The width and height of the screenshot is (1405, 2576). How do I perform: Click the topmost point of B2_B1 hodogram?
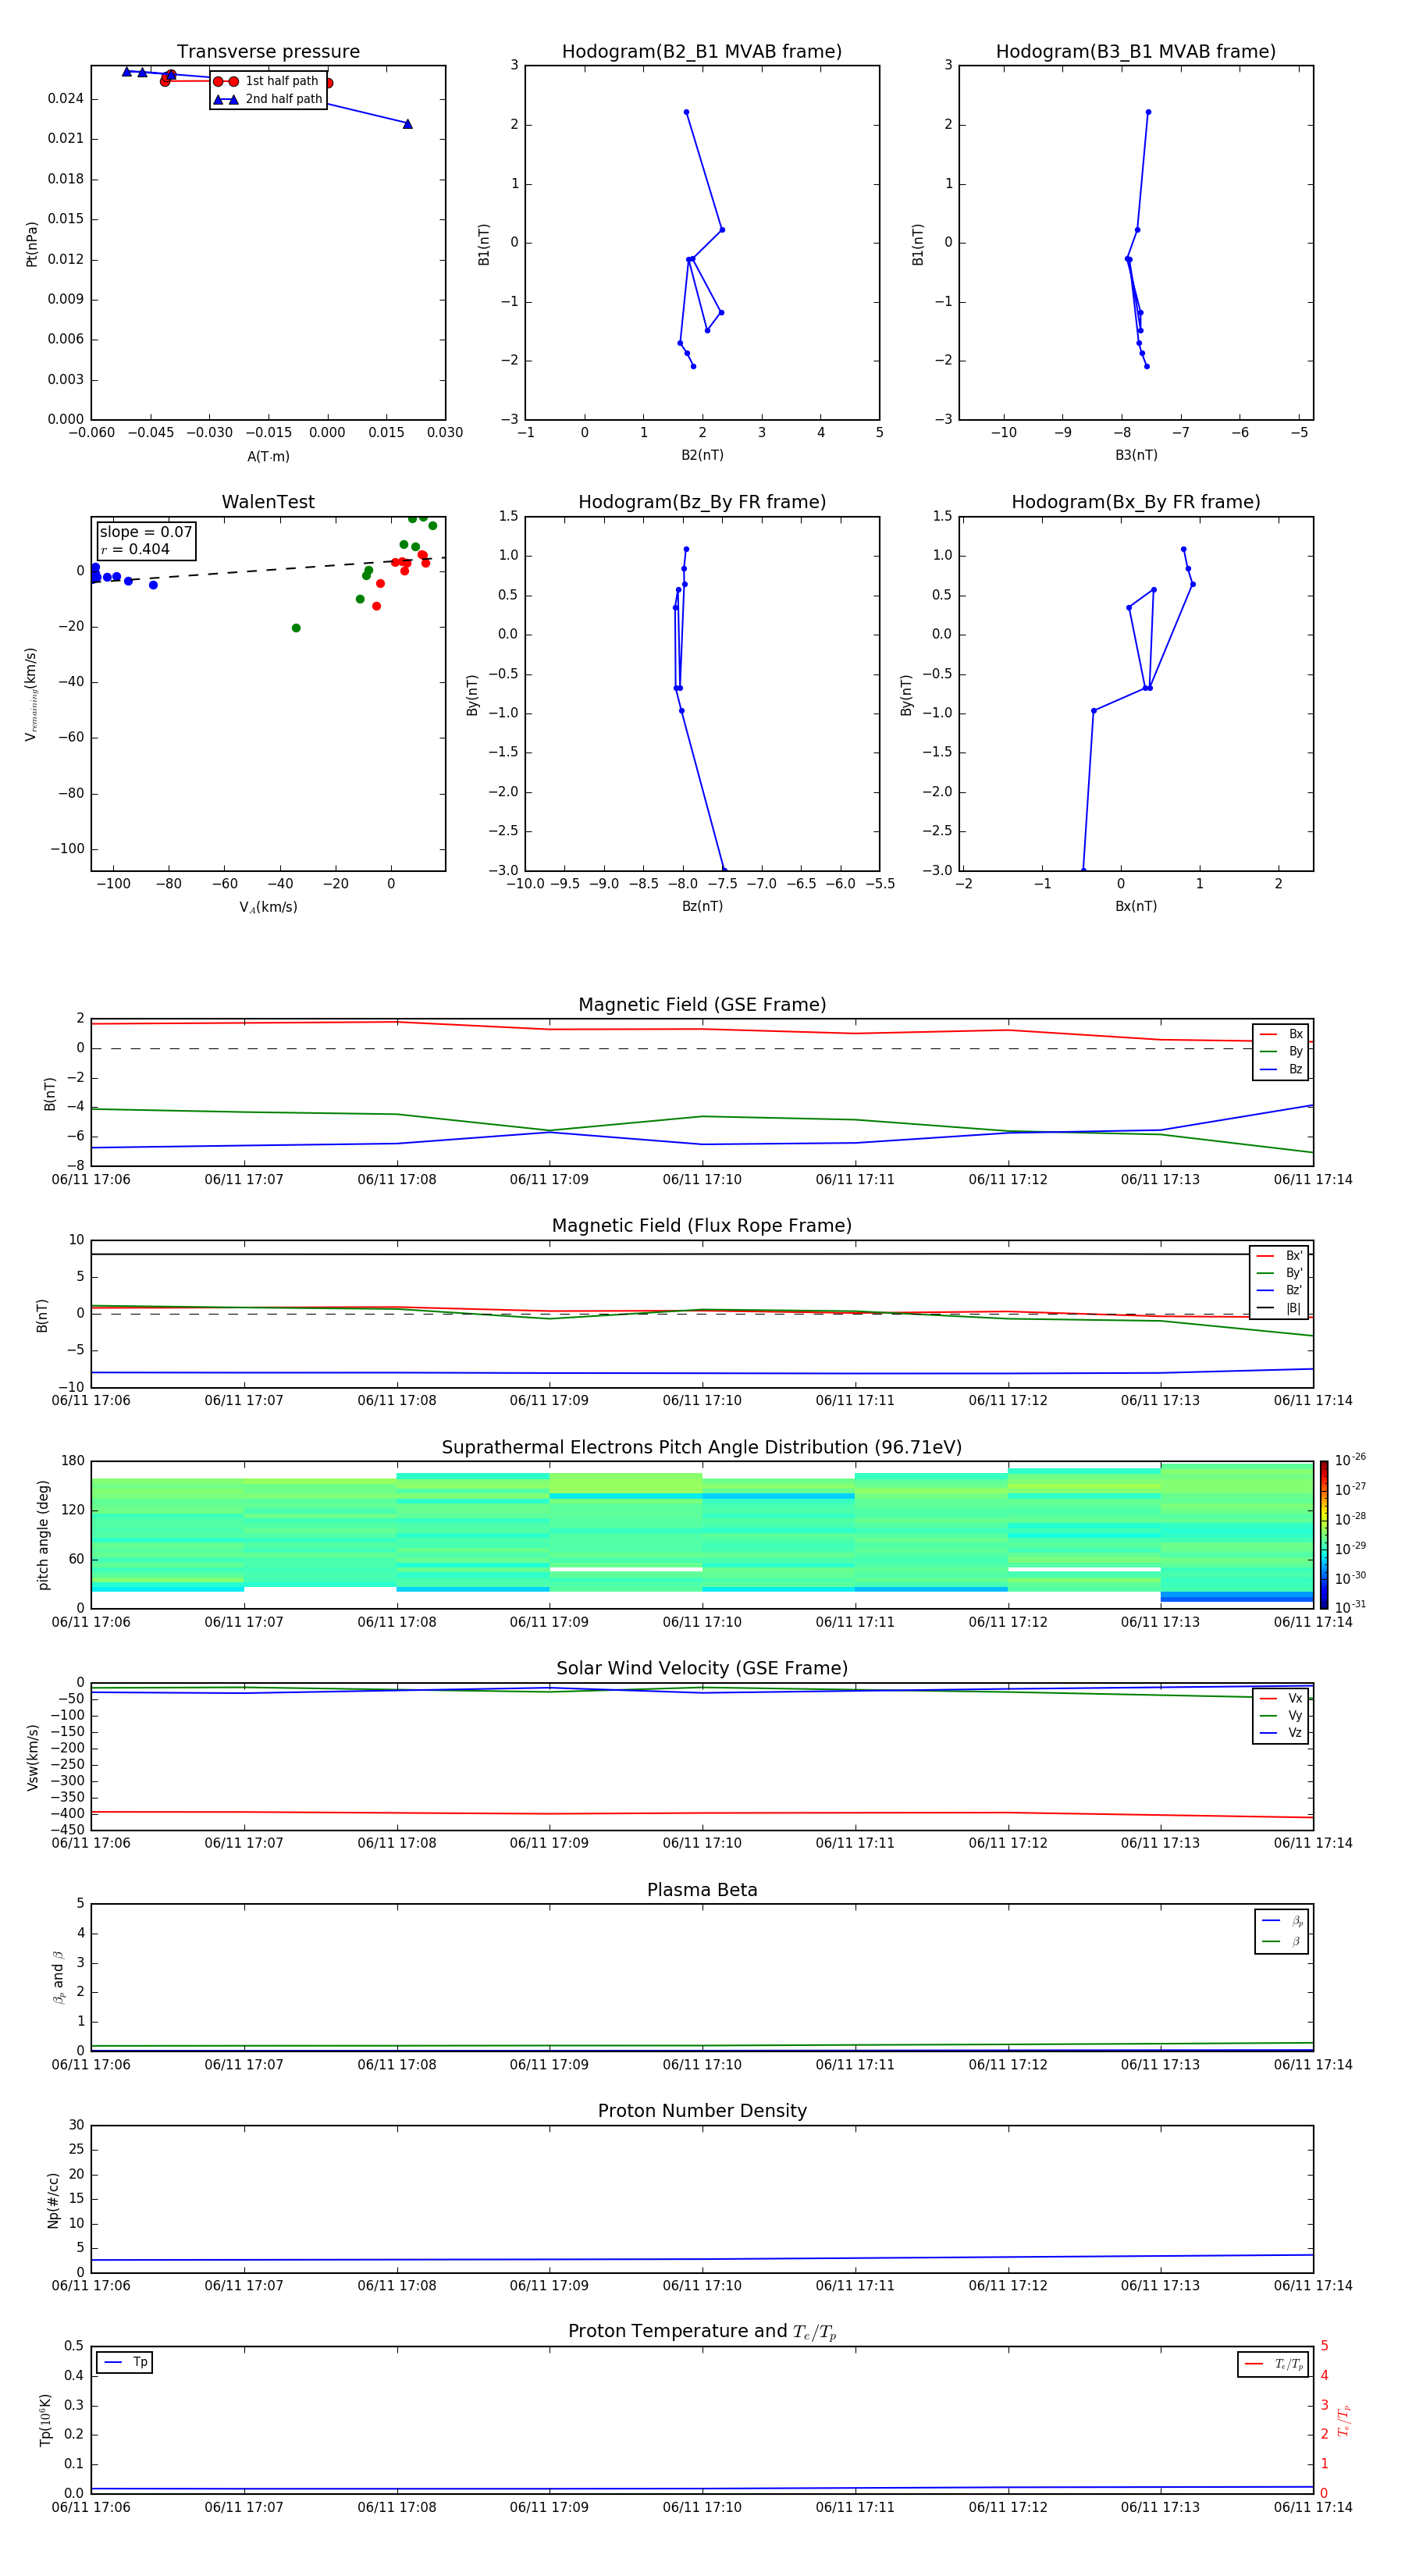tap(686, 112)
